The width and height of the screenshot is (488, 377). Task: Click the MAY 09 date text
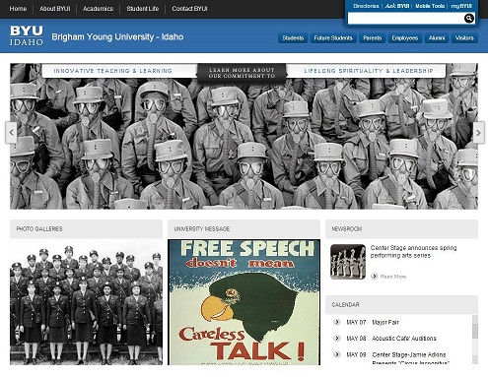point(356,354)
